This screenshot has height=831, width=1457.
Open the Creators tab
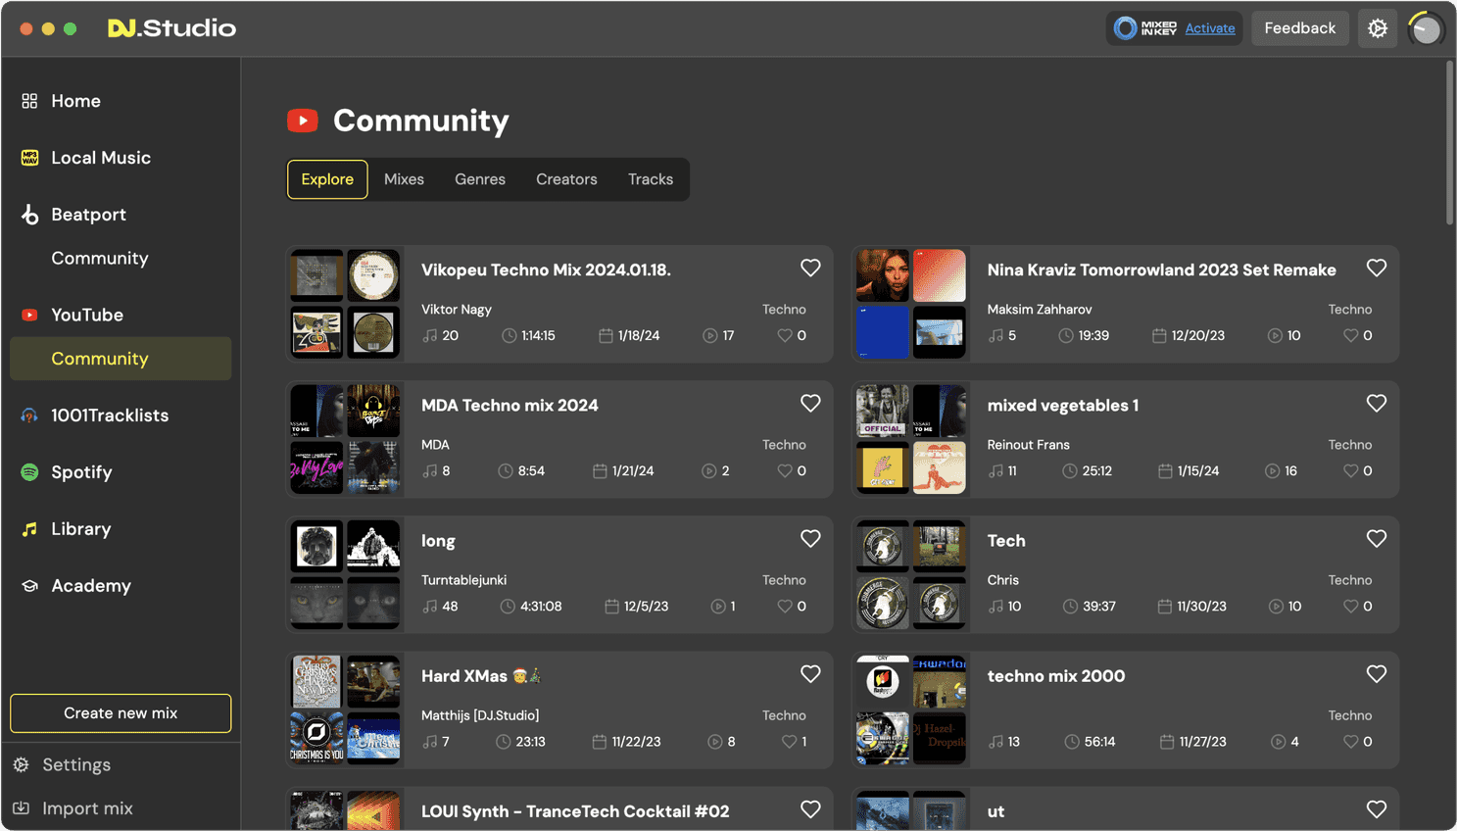pos(566,179)
